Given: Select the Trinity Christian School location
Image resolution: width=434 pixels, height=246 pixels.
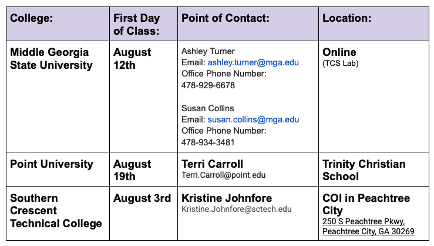Looking at the screenshot, I should click(x=364, y=170).
